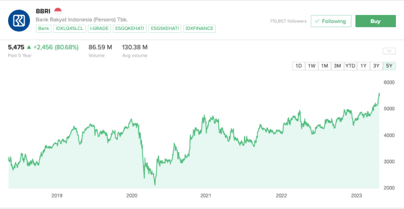Screen dimensions: 404x209
Task: Click the chart's lowest point in 2020
Action: (x=155, y=185)
